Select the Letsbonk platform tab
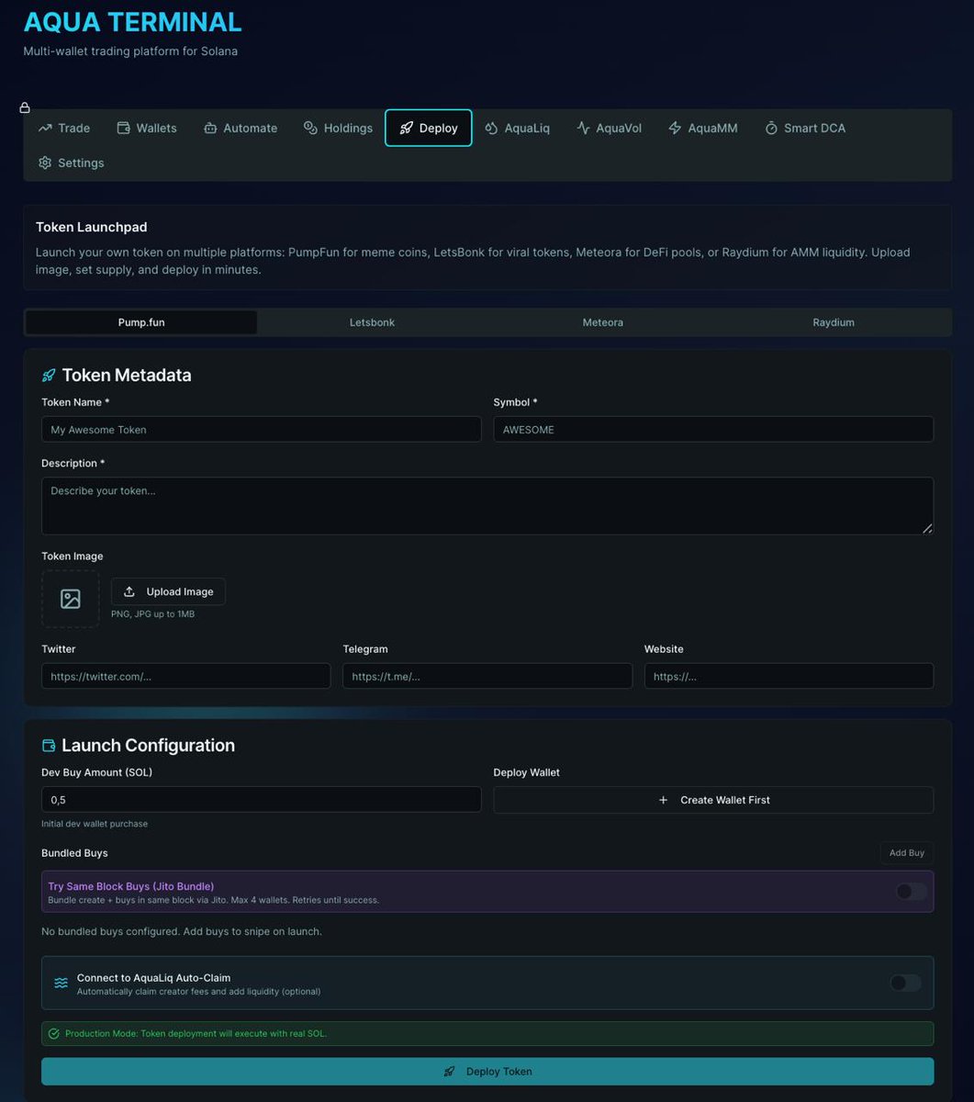Image resolution: width=974 pixels, height=1102 pixels. click(x=372, y=322)
